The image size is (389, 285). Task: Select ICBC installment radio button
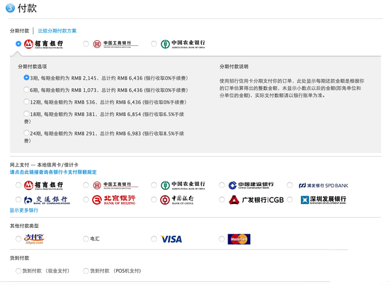86,44
